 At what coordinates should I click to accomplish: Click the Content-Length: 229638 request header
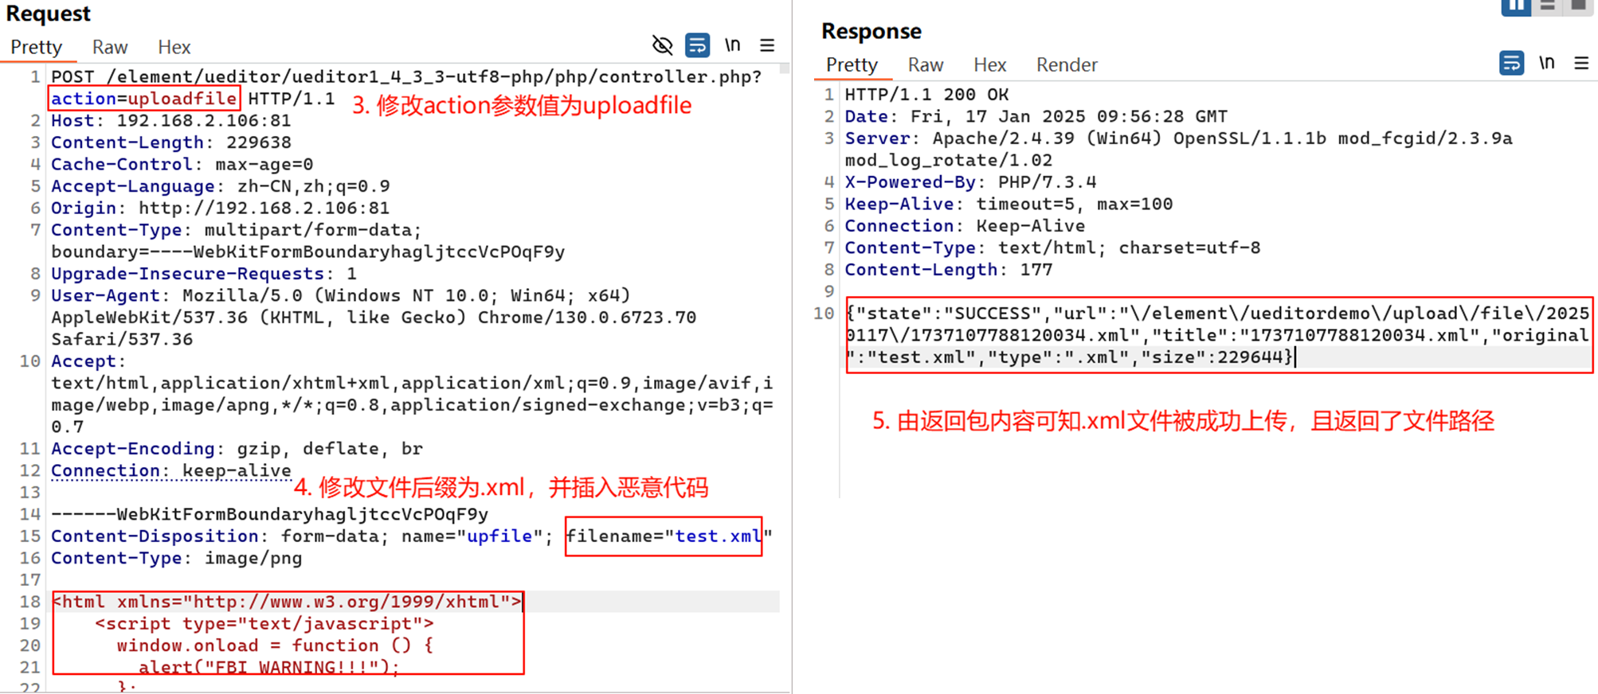171,142
